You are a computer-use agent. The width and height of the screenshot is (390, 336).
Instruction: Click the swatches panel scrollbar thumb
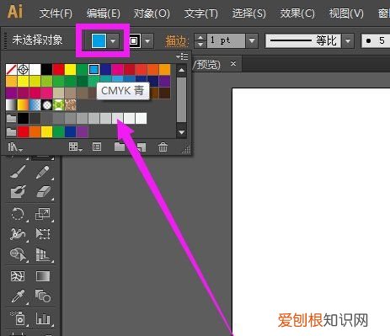coord(182,100)
